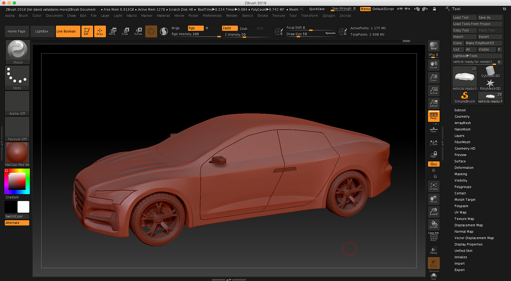This screenshot has width=511, height=281.
Task: Click the AAHalf icon
Action: (433, 103)
